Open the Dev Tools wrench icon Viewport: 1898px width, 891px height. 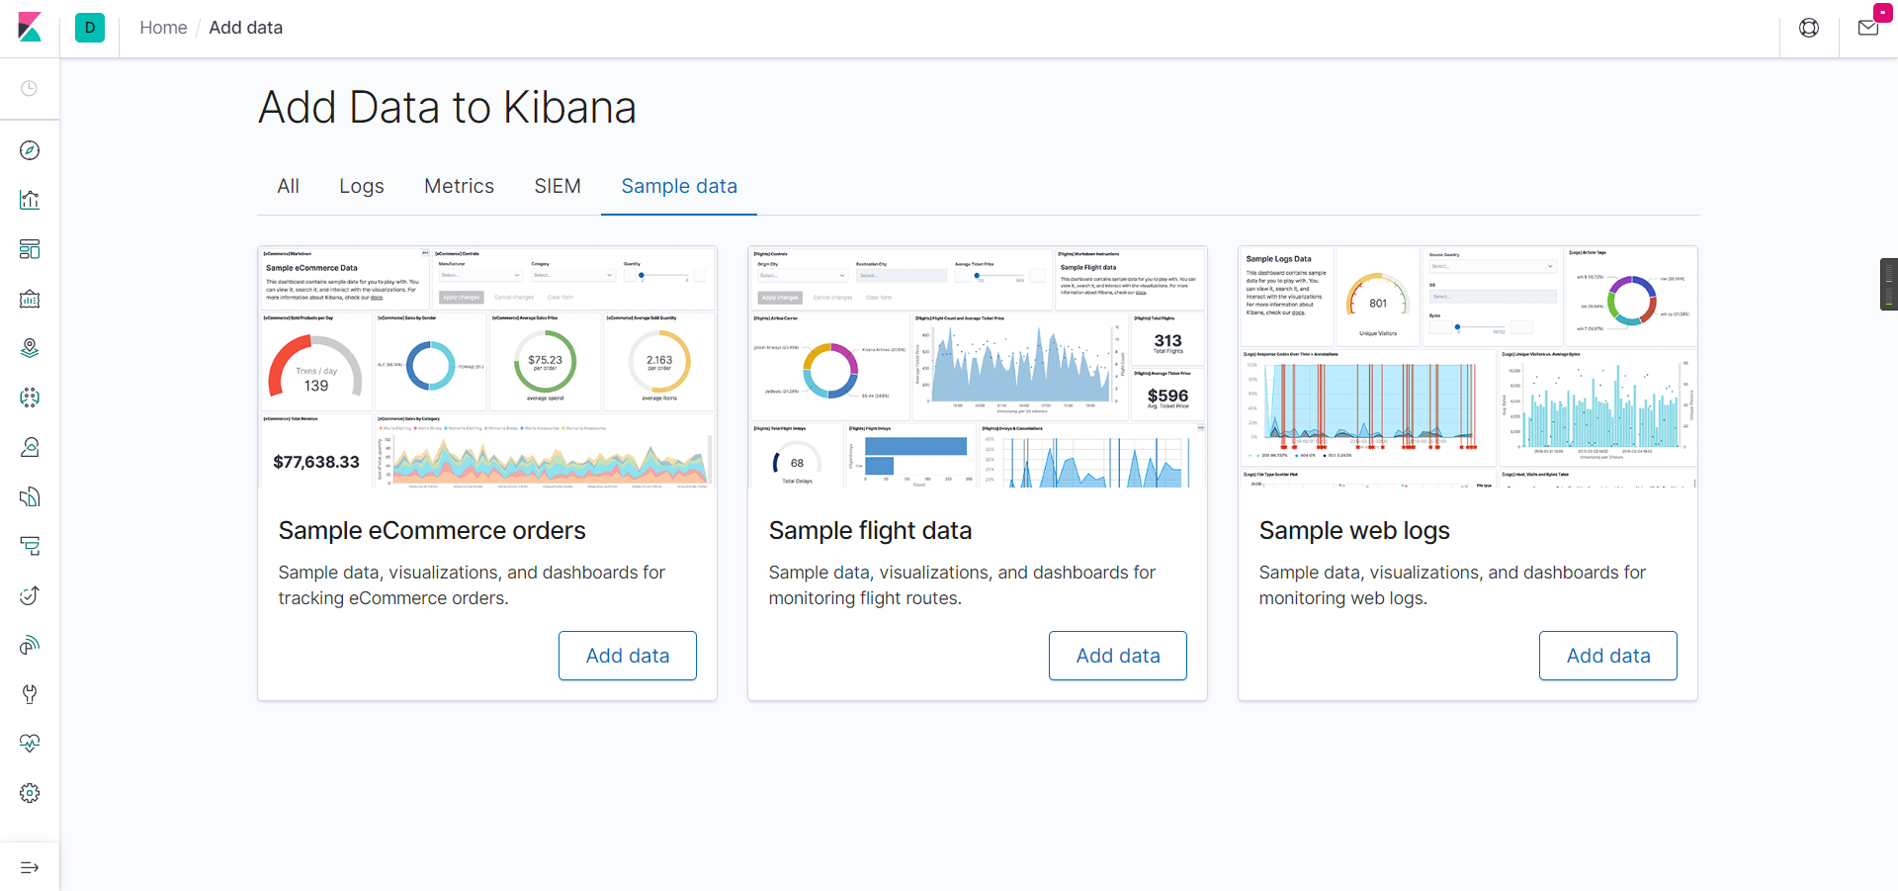point(30,694)
